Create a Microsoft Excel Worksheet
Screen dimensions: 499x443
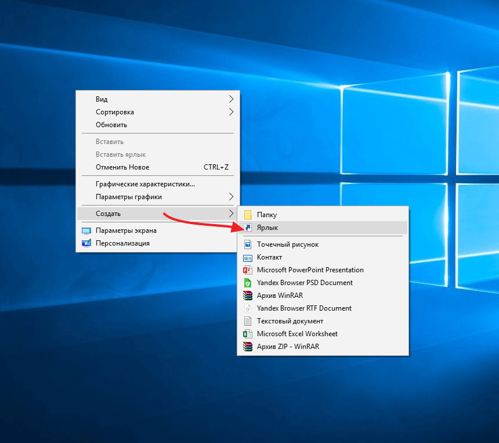click(323, 333)
